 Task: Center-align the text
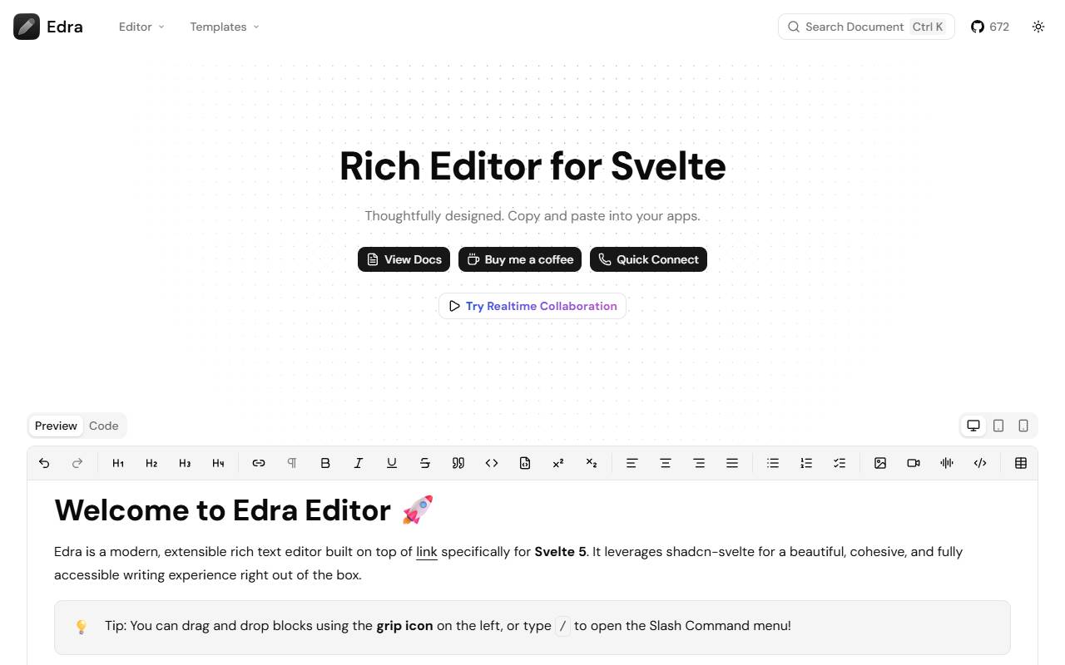(x=666, y=463)
